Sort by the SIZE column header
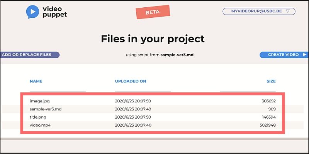Image resolution: width=309 pixels, height=154 pixels. pos(271,81)
